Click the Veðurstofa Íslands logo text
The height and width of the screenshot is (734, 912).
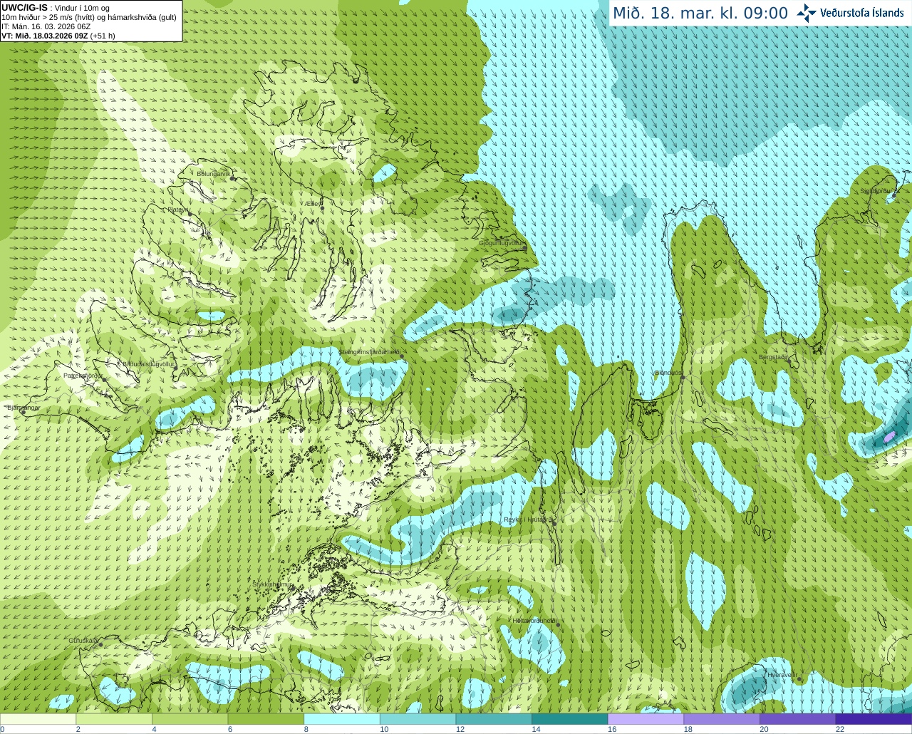[862, 13]
